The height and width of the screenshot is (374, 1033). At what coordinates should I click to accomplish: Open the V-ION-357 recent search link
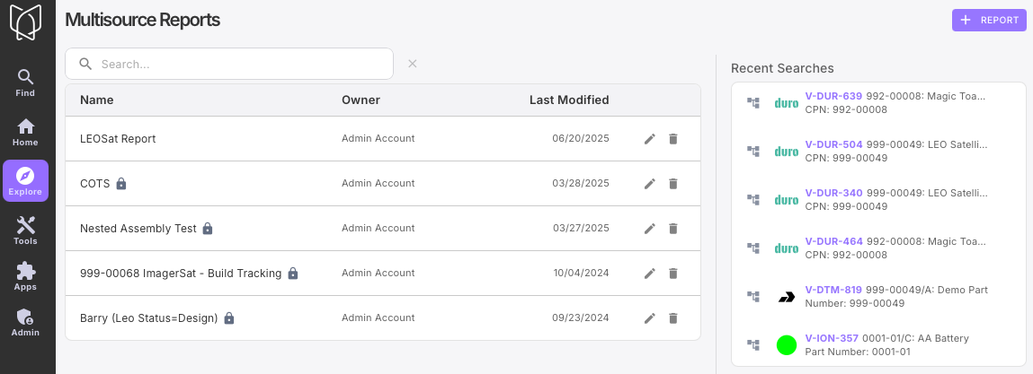coord(833,338)
